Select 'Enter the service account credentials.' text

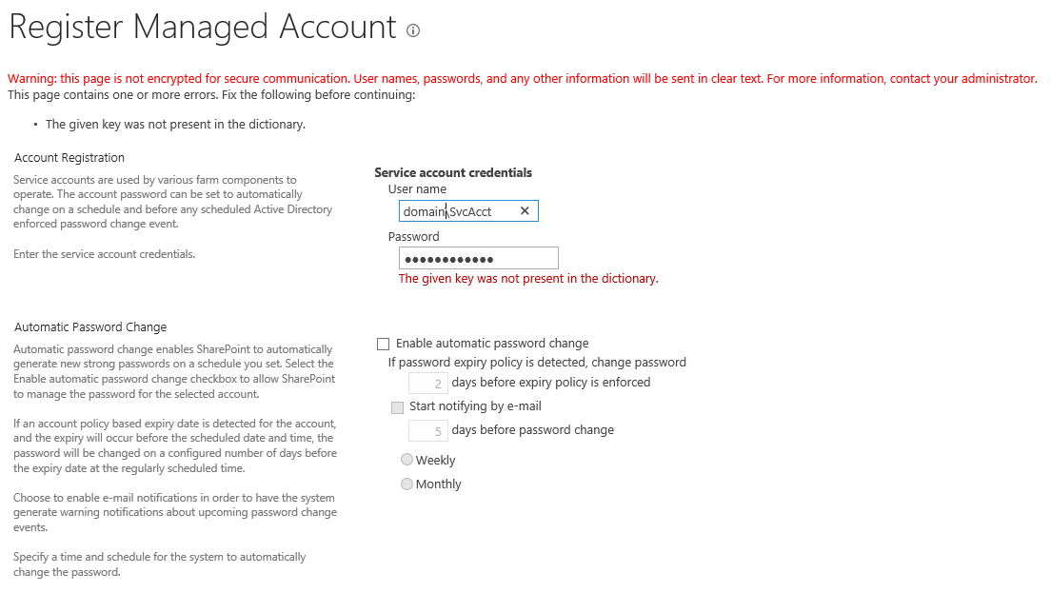point(105,254)
